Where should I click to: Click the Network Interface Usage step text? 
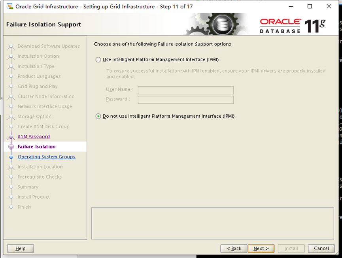click(x=45, y=106)
